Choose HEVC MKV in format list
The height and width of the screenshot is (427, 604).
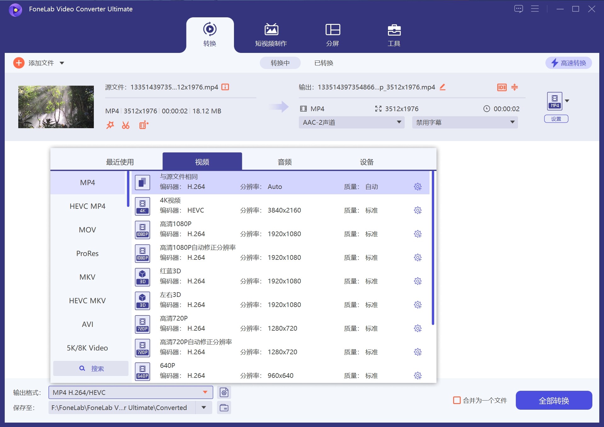pyautogui.click(x=88, y=301)
